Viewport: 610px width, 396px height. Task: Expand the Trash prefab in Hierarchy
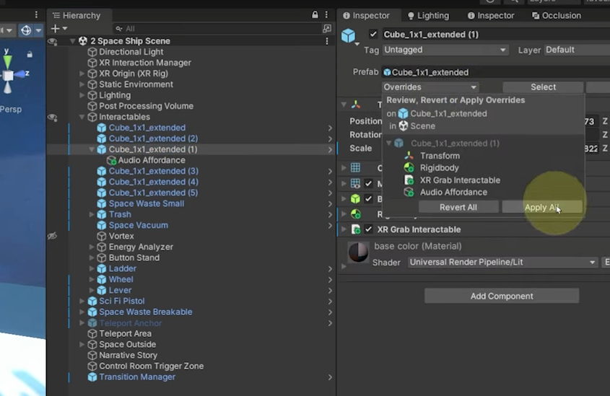pos(92,214)
